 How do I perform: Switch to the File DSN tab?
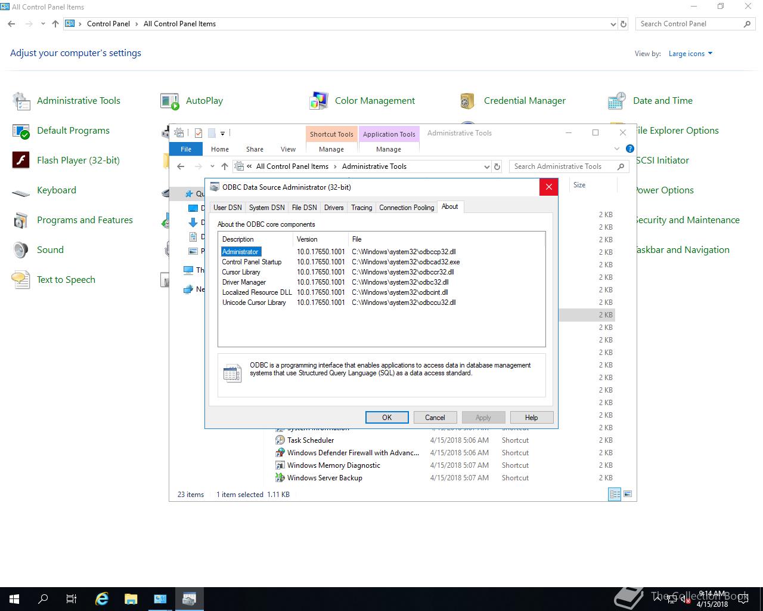pos(304,208)
